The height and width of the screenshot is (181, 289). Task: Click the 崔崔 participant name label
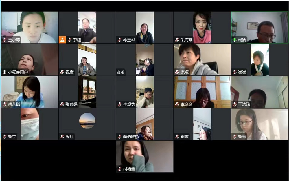[242, 72]
